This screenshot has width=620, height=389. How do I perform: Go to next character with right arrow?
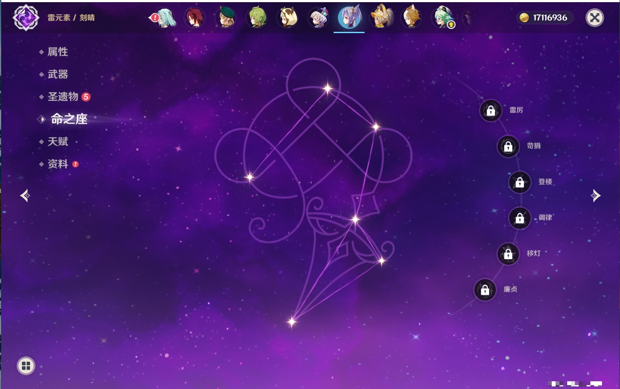coord(596,196)
